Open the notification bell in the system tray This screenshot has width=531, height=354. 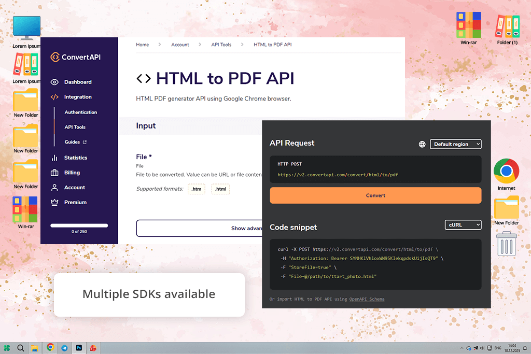525,348
